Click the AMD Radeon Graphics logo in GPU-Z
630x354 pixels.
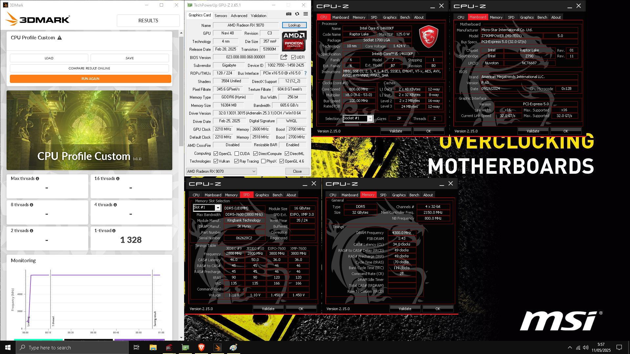coord(294,41)
